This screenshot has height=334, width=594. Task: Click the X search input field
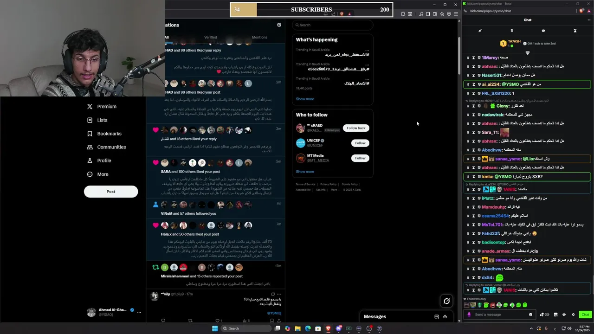point(333,25)
